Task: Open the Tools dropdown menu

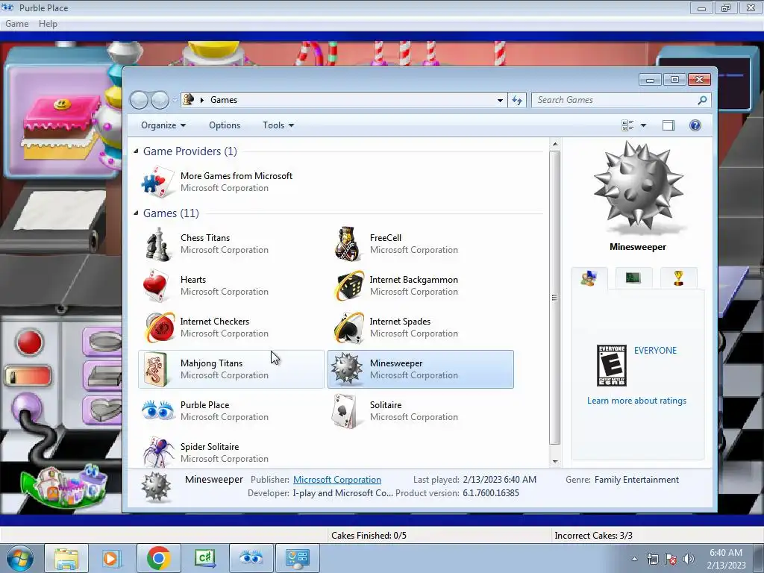Action: 278,125
